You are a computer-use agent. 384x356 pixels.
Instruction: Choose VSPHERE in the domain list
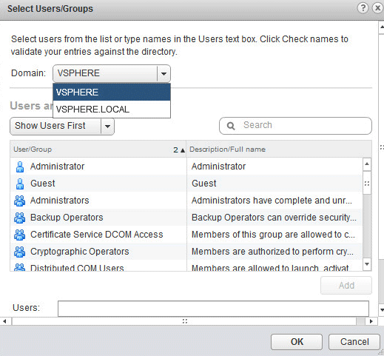[112, 93]
